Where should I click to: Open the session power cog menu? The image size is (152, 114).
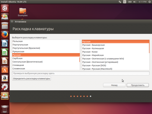pos(149,2)
